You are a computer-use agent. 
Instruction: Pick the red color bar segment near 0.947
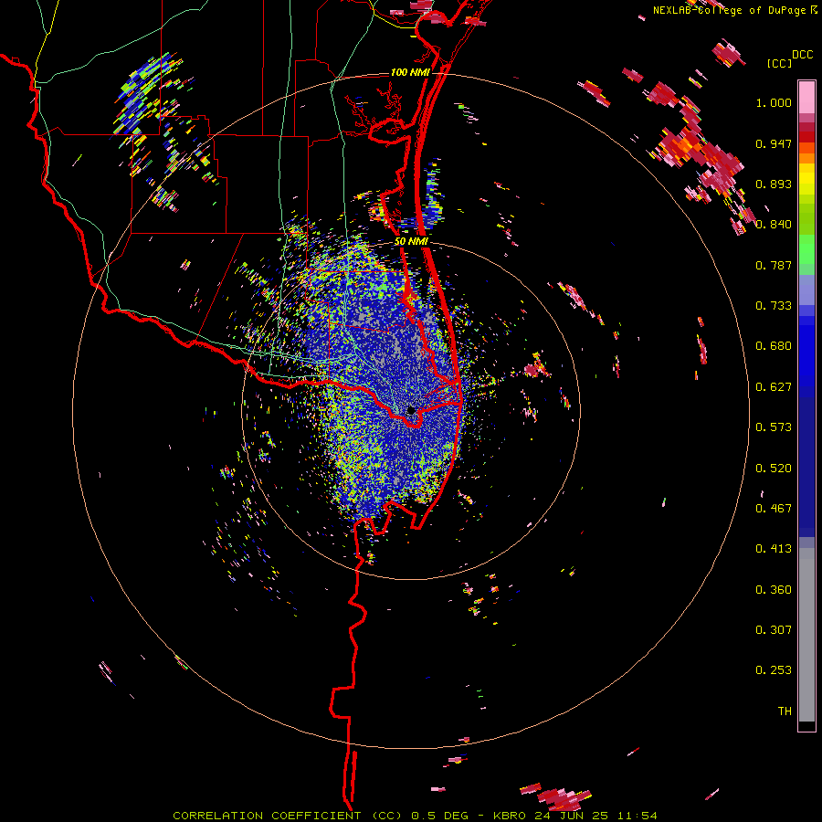pos(806,137)
